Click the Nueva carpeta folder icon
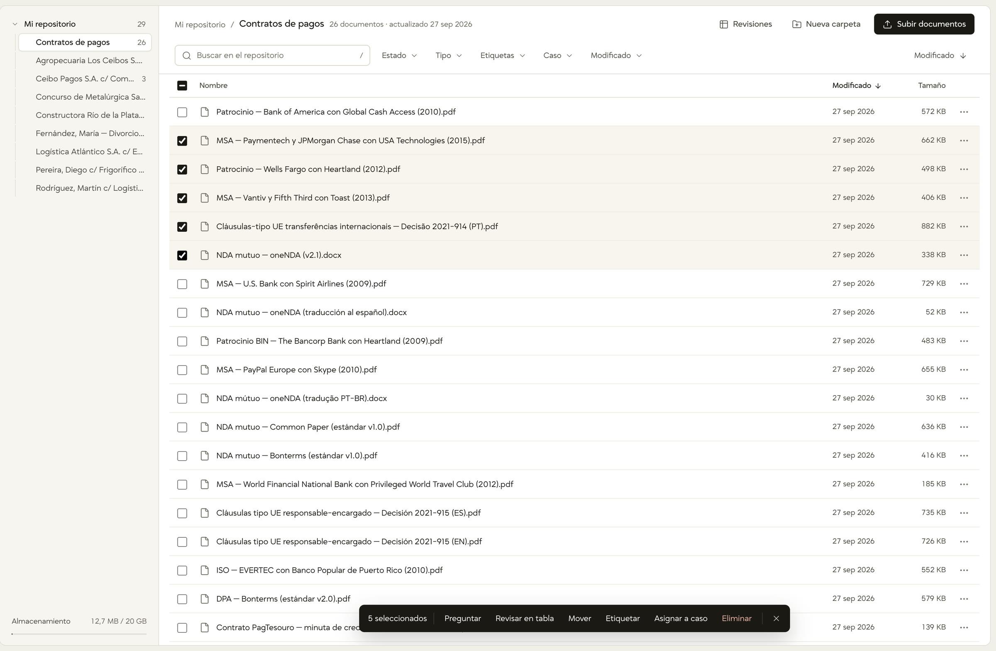996x651 pixels. (x=796, y=24)
